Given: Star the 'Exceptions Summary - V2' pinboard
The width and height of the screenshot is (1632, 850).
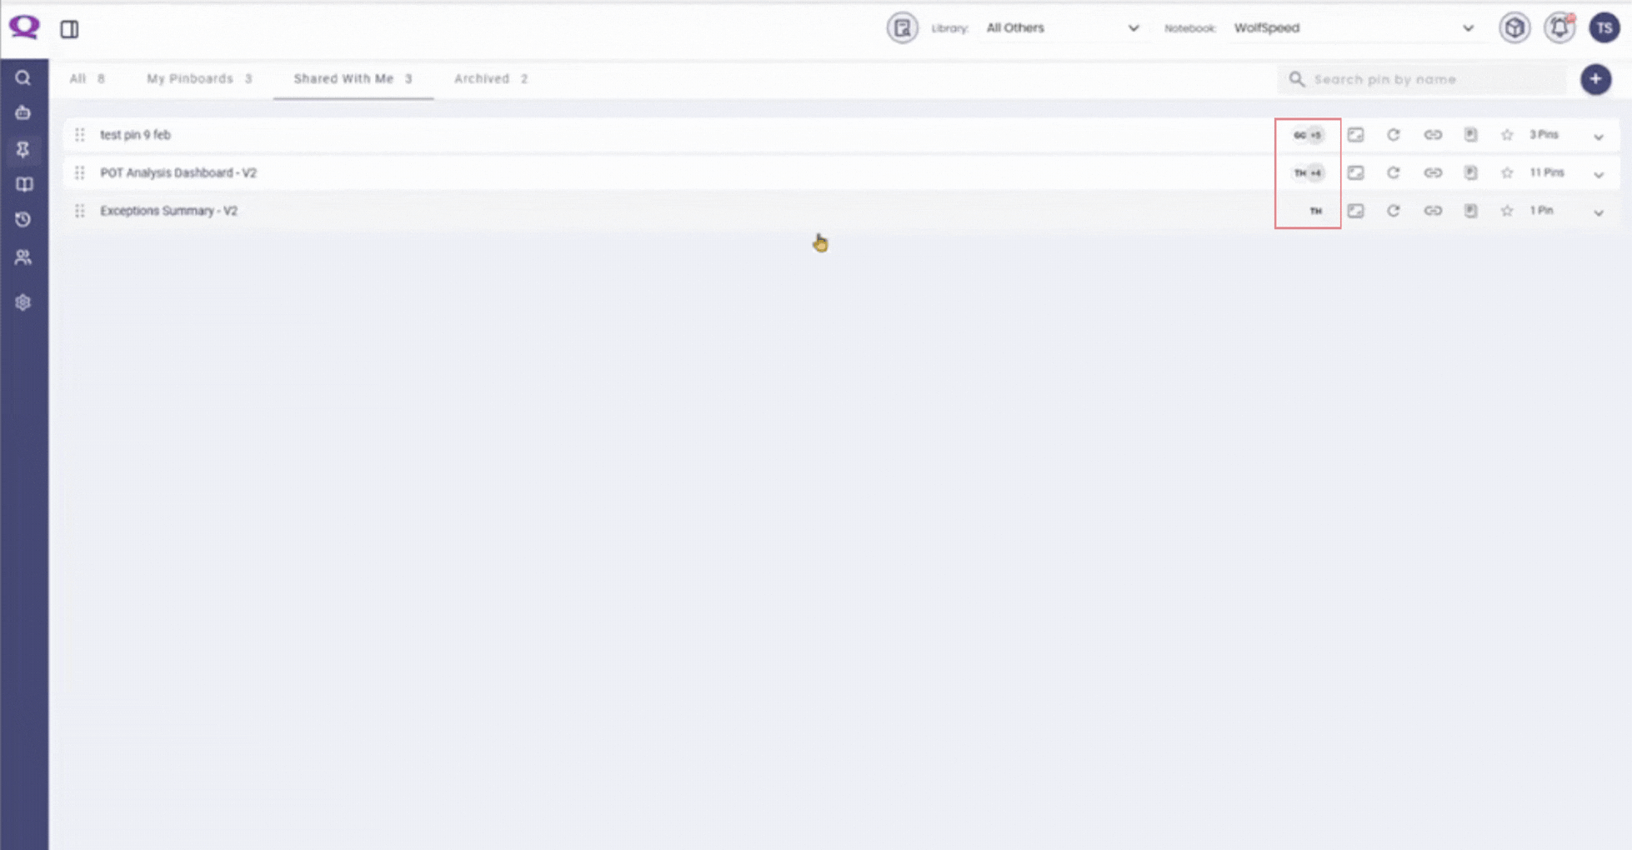Looking at the screenshot, I should [1507, 211].
